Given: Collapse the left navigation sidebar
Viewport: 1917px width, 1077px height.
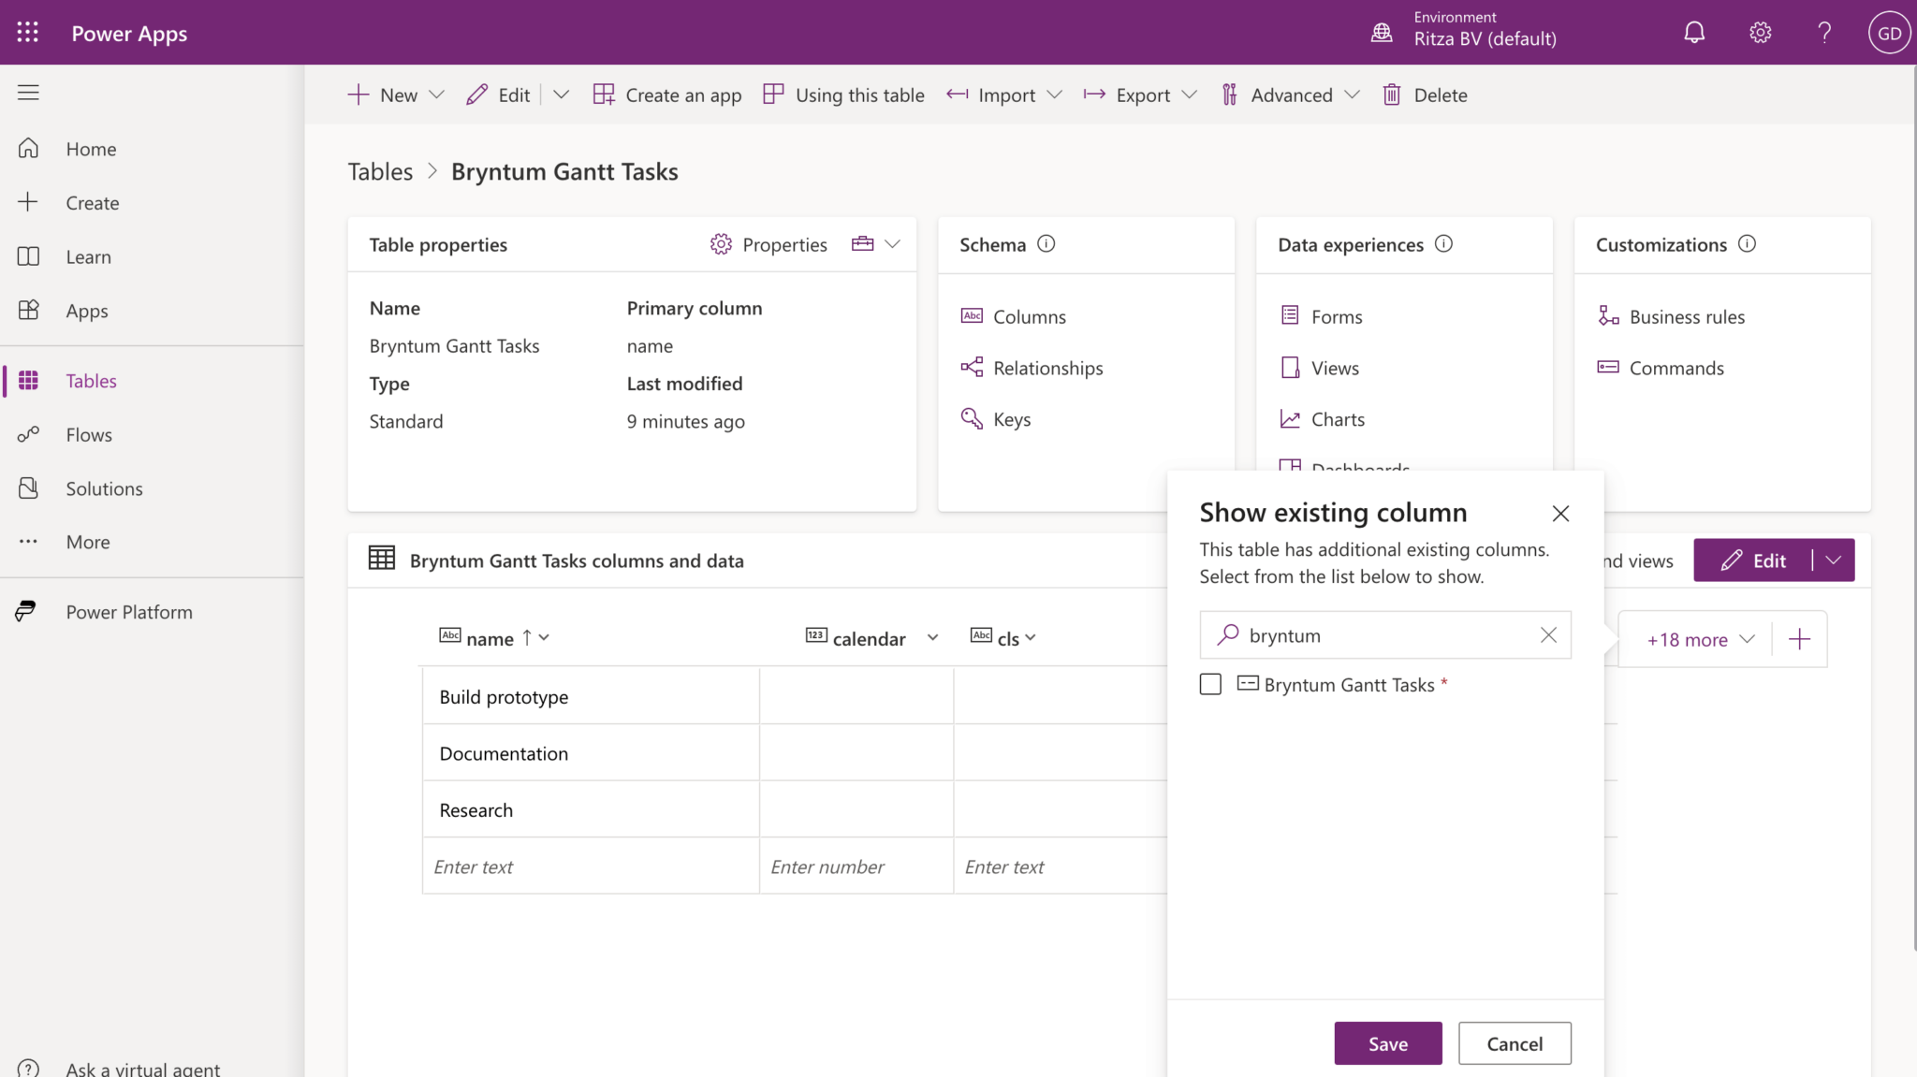Looking at the screenshot, I should (x=27, y=92).
